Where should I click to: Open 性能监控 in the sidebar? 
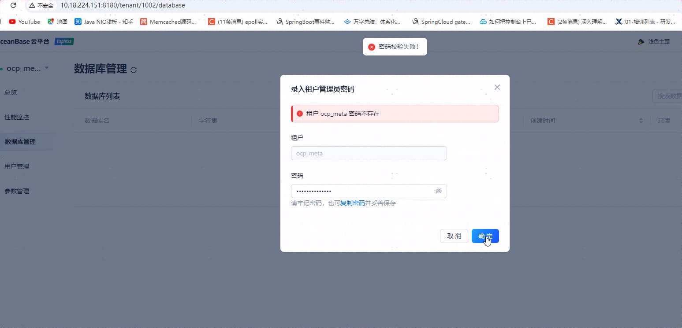(17, 117)
